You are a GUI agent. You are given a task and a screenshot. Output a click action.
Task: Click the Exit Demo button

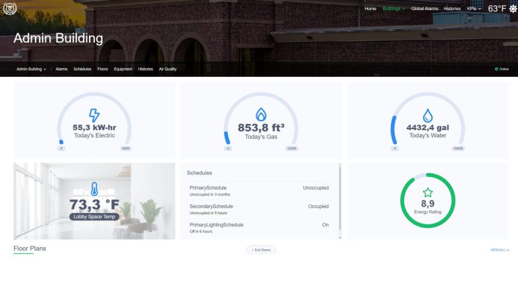tap(261, 250)
